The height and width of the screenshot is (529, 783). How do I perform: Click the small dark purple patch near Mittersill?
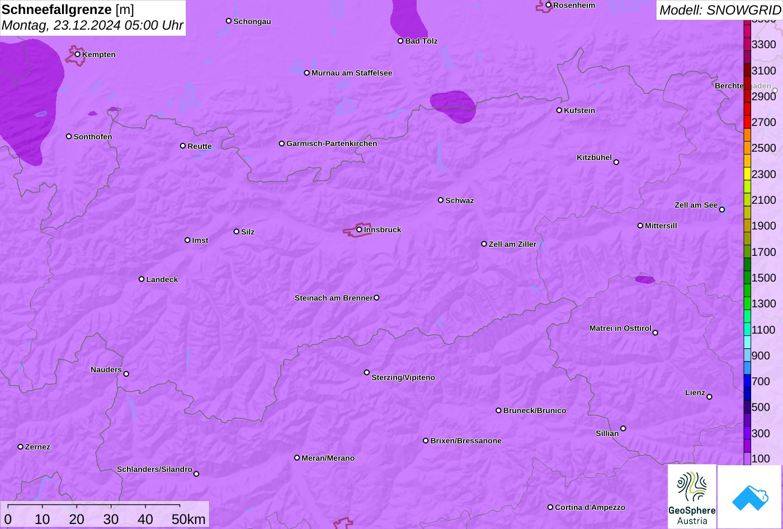[645, 279]
